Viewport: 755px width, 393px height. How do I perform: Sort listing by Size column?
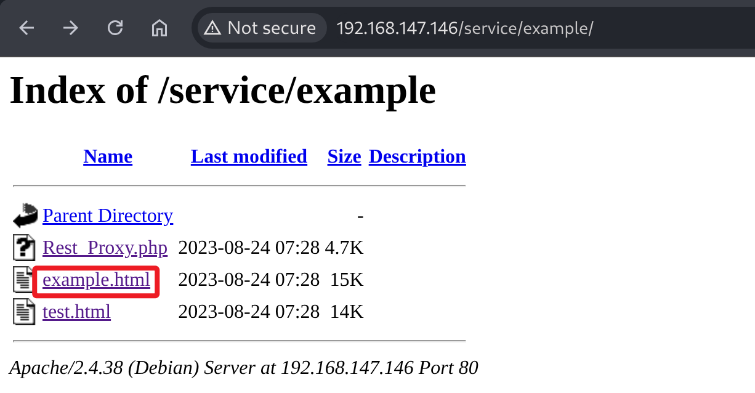point(344,156)
